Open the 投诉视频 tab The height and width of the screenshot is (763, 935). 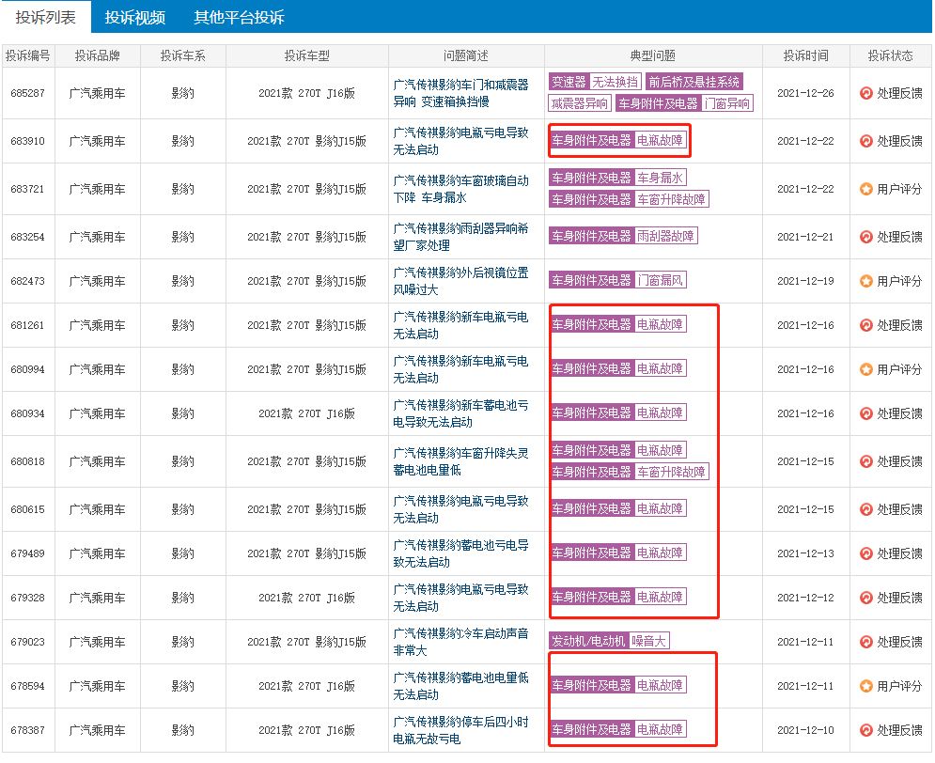[x=134, y=17]
